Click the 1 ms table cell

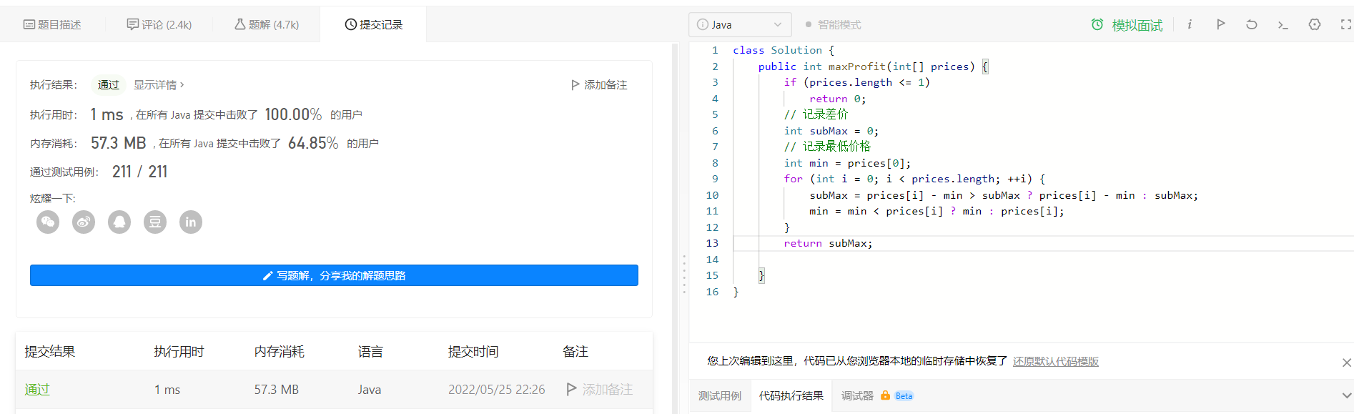click(x=167, y=390)
